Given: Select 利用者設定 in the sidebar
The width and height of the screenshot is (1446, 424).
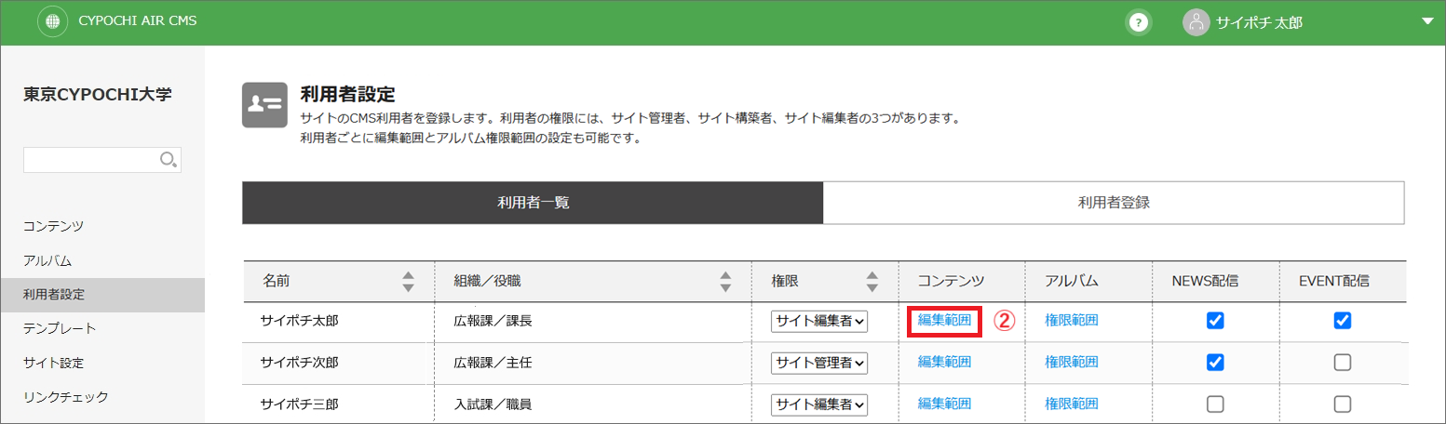Looking at the screenshot, I should tap(102, 295).
